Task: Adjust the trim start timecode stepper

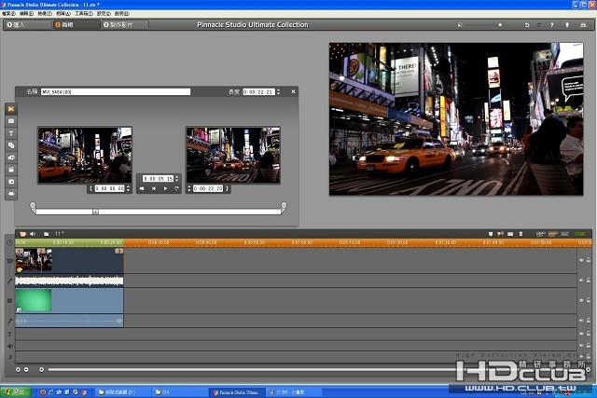Action: 129,188
